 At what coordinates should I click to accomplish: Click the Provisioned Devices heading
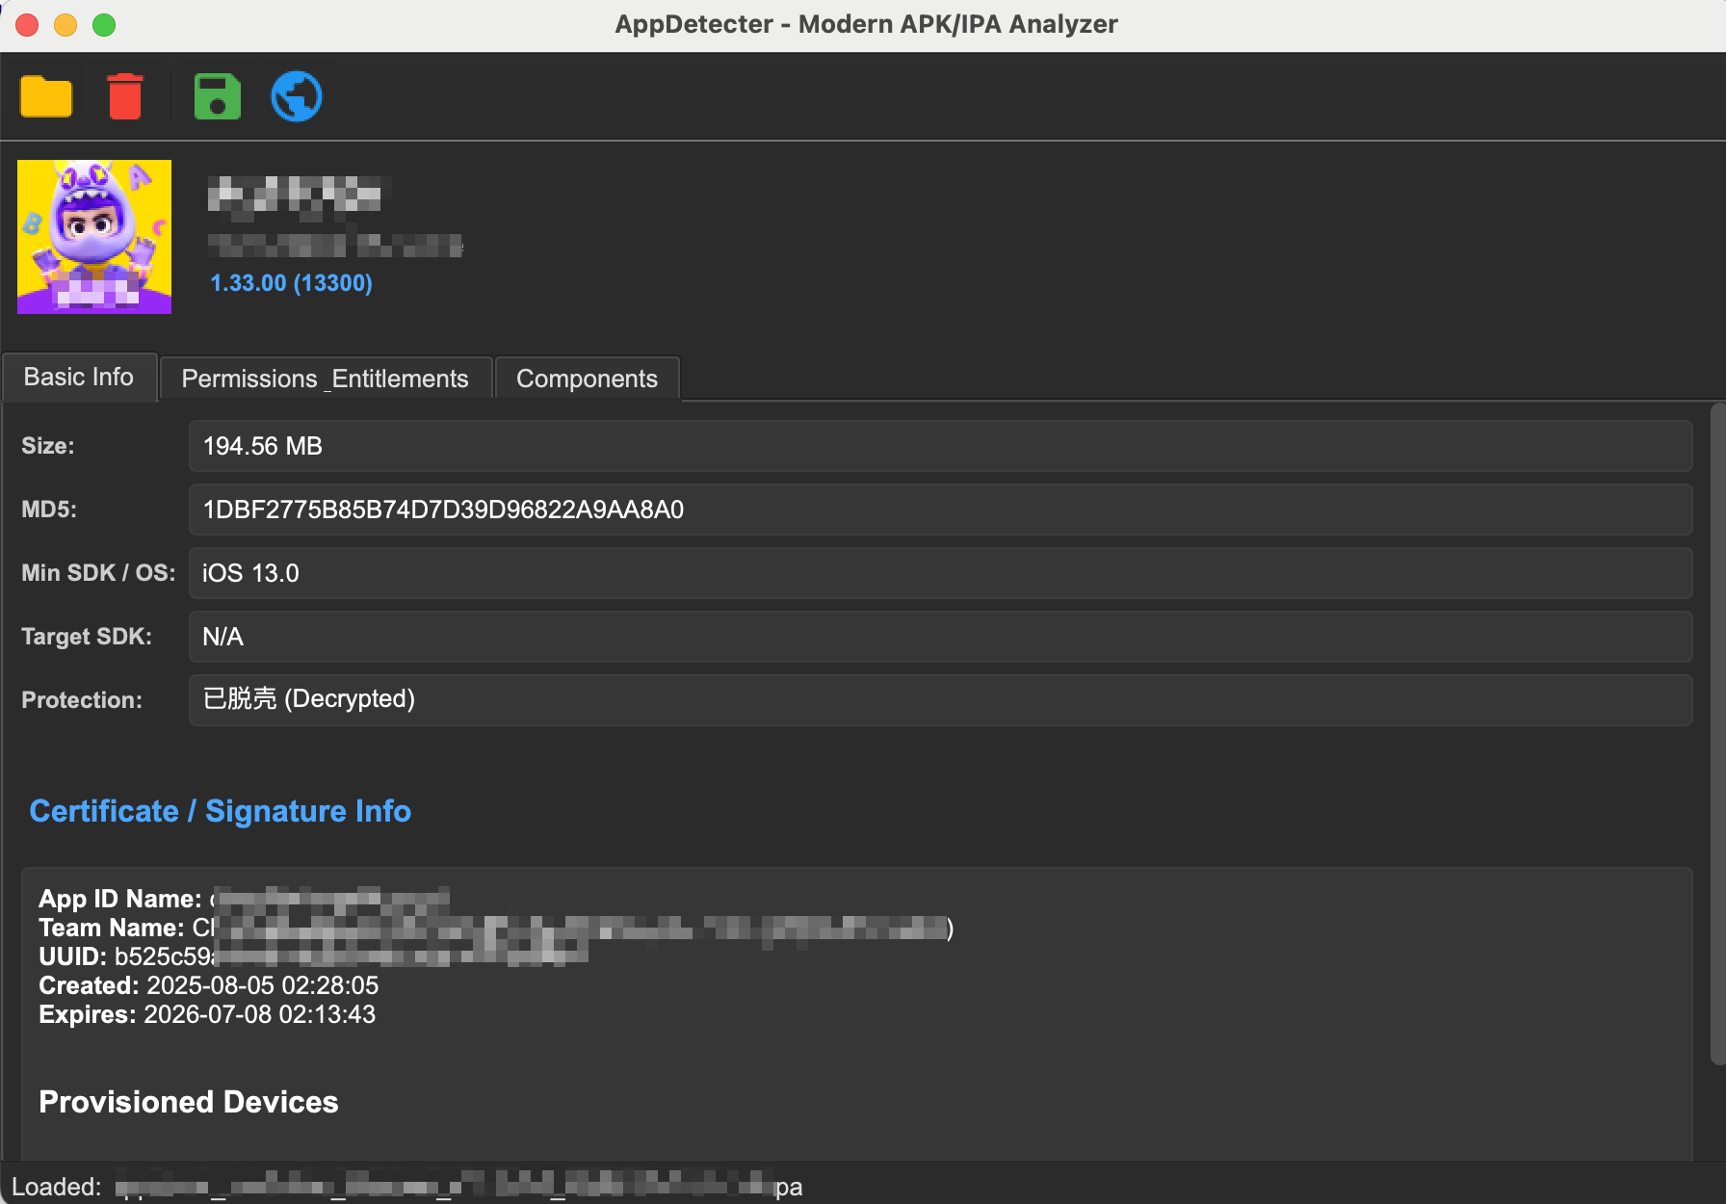189,1102
